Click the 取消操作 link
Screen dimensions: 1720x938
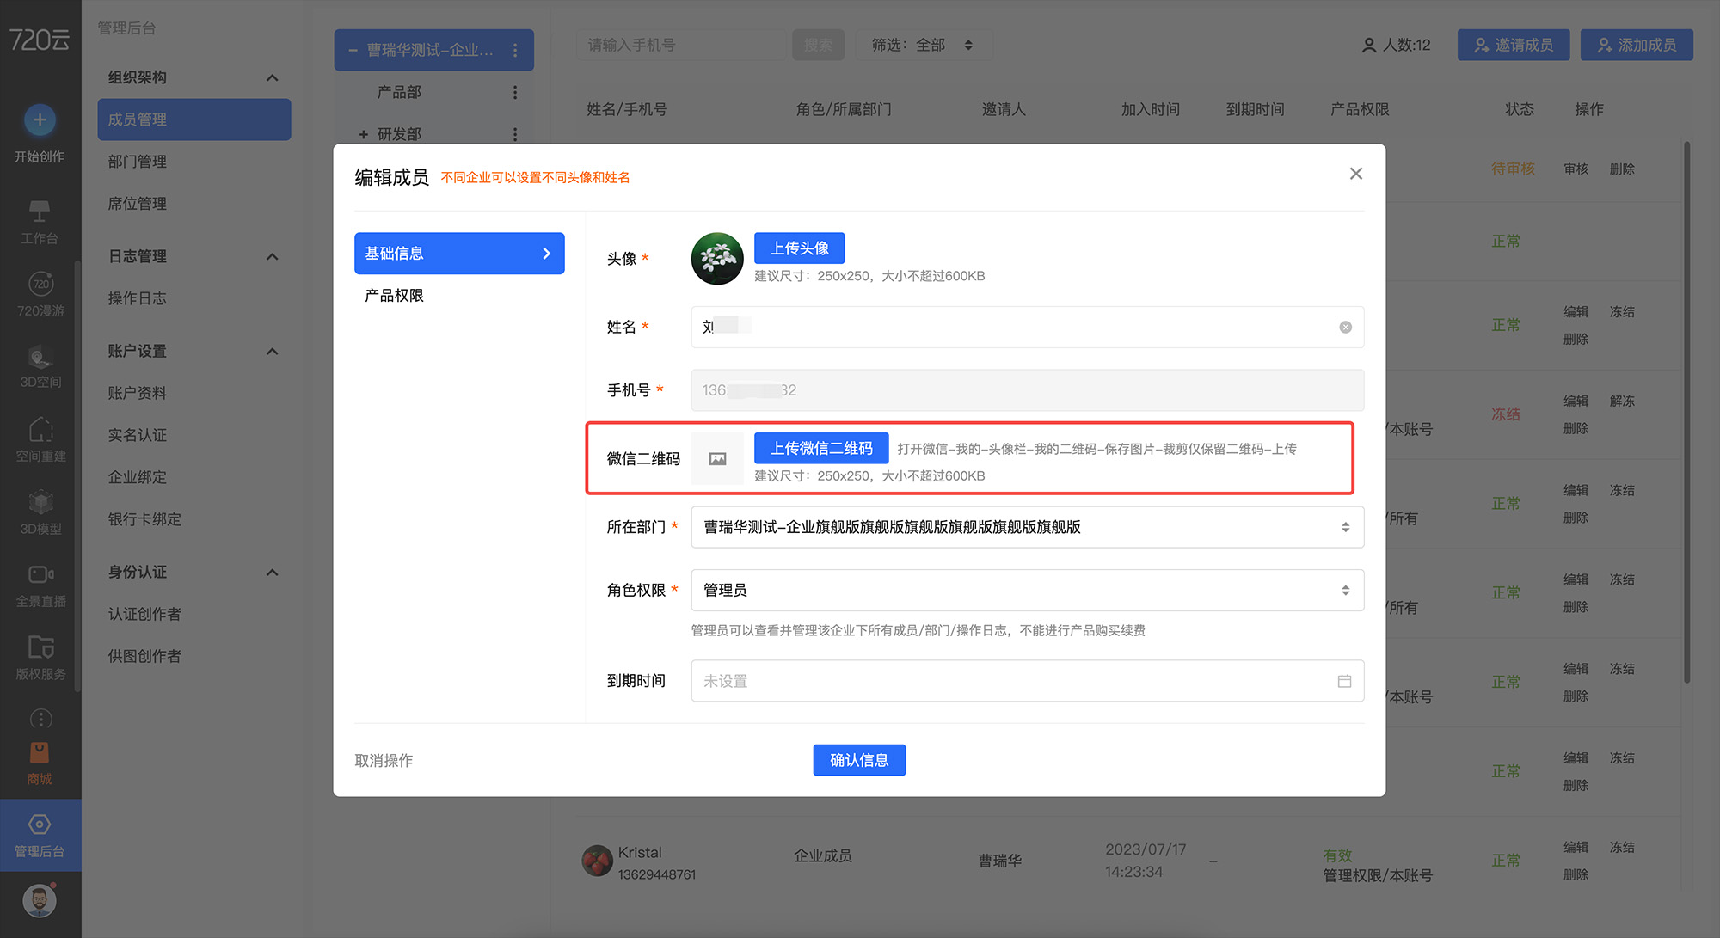pyautogui.click(x=384, y=760)
